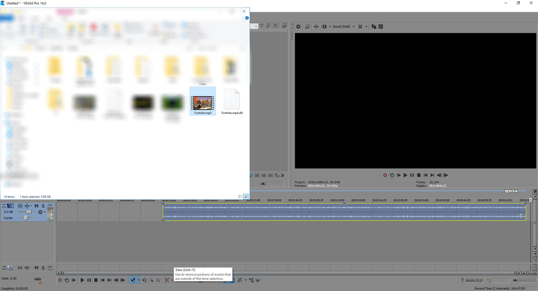Solo master bus S button
This screenshot has width=538, height=291.
pyautogui.click(x=43, y=268)
